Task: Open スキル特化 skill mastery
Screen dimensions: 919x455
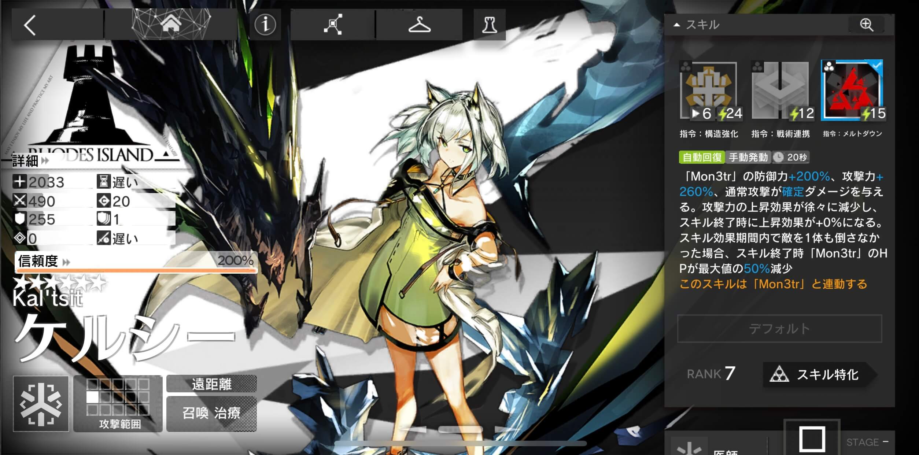Action: [819, 374]
